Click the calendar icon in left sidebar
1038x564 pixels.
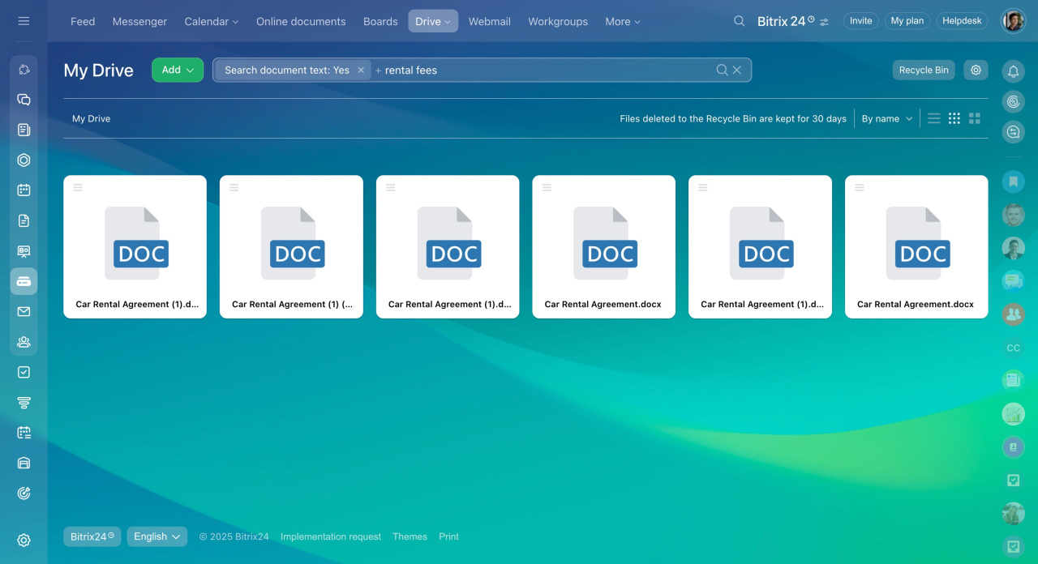coord(24,190)
